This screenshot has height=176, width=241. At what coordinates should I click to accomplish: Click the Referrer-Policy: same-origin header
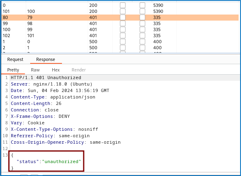pyautogui.click(x=50, y=136)
